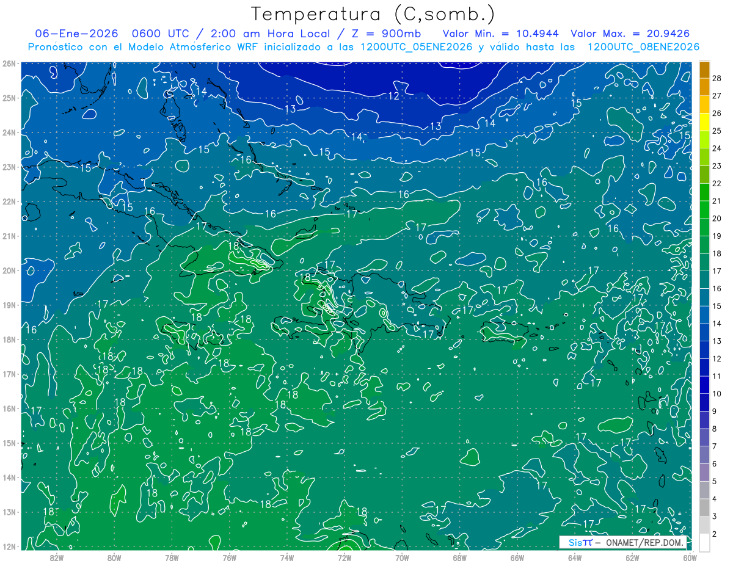Select the 66W longitude axis label

517,557
